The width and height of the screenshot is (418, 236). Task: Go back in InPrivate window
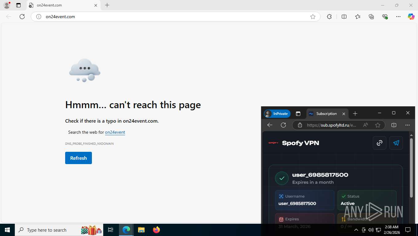click(x=270, y=125)
